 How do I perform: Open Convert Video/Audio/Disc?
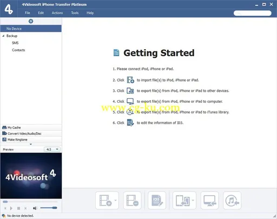[x=31, y=134]
